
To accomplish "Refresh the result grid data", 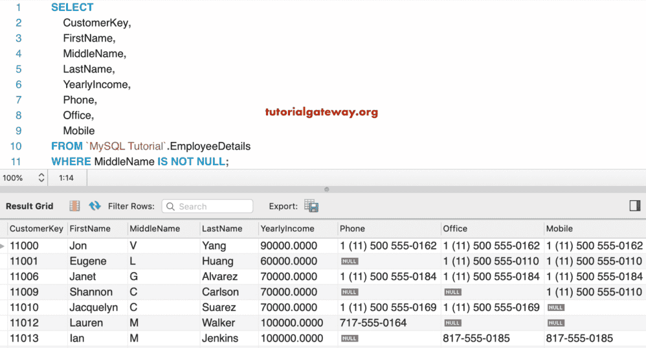I will [95, 205].
